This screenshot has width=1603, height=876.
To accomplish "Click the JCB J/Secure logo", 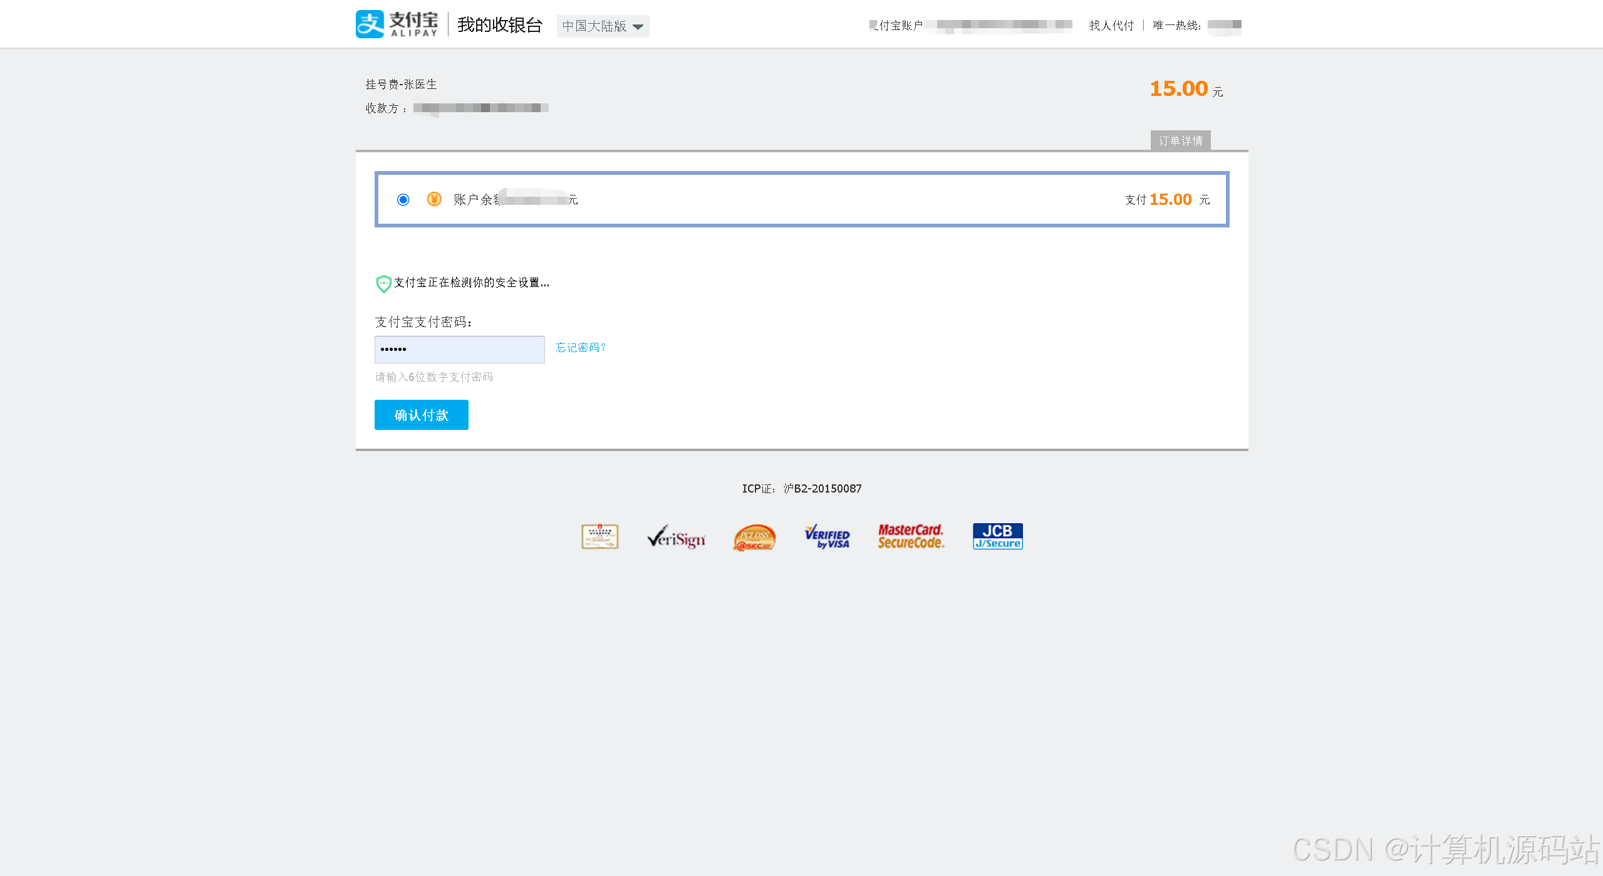I will (x=998, y=536).
